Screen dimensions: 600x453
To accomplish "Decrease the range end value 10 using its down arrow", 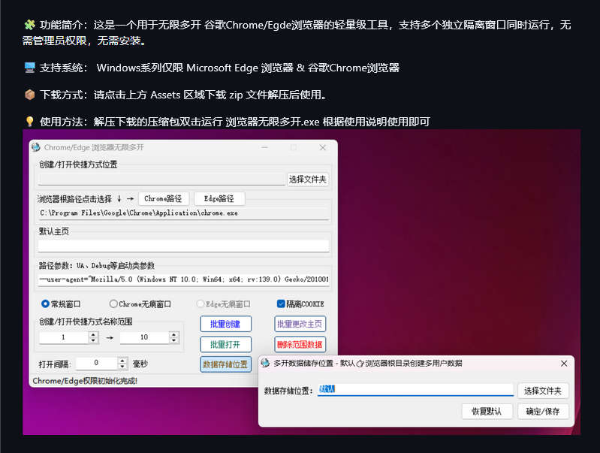I will (174, 340).
